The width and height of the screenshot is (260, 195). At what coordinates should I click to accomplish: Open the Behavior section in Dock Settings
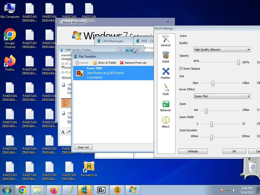[x=166, y=106]
